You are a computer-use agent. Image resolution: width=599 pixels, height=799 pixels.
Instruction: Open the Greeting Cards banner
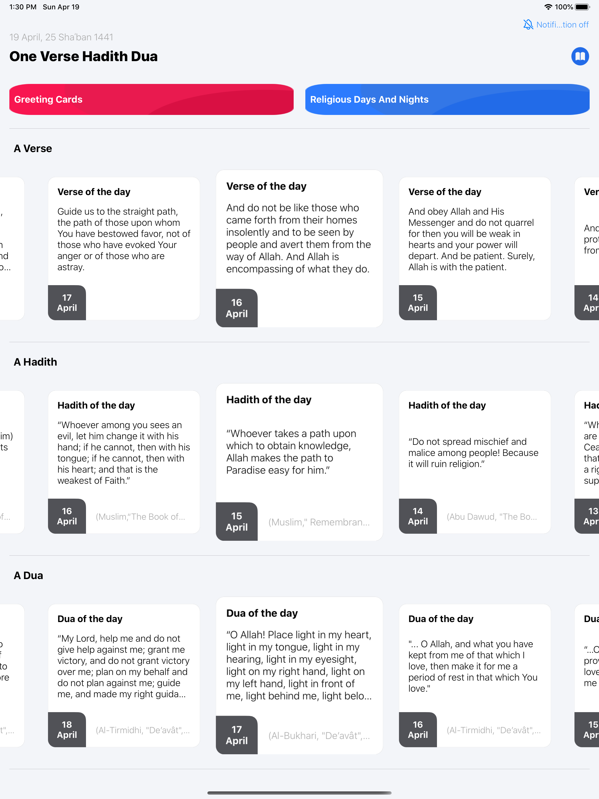(x=152, y=99)
